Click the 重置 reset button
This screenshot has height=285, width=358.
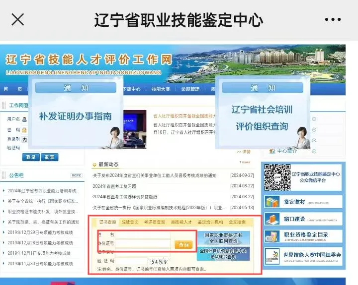(x=50, y=157)
